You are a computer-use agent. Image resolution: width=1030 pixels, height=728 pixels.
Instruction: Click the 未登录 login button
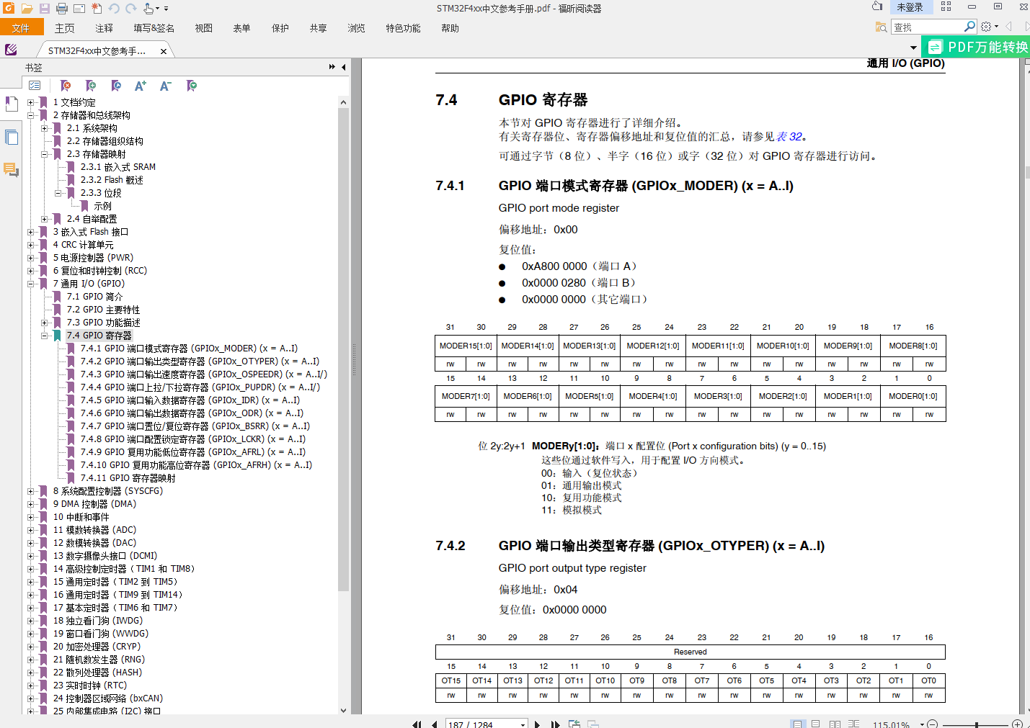click(910, 6)
